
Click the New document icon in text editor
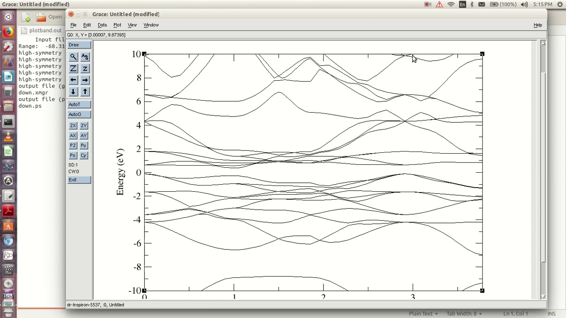pos(26,17)
